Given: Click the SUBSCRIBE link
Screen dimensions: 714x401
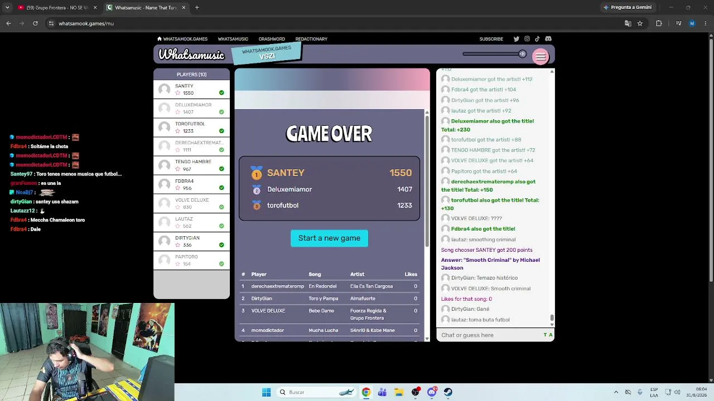Looking at the screenshot, I should pos(491,39).
